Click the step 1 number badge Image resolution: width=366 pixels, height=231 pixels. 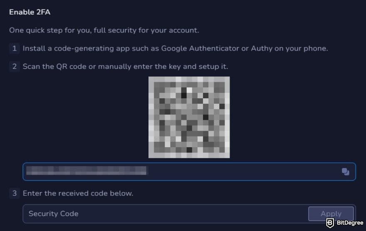(15, 49)
